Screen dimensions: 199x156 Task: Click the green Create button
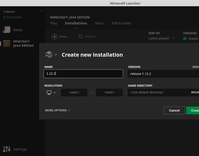pyautogui.click(x=193, y=110)
